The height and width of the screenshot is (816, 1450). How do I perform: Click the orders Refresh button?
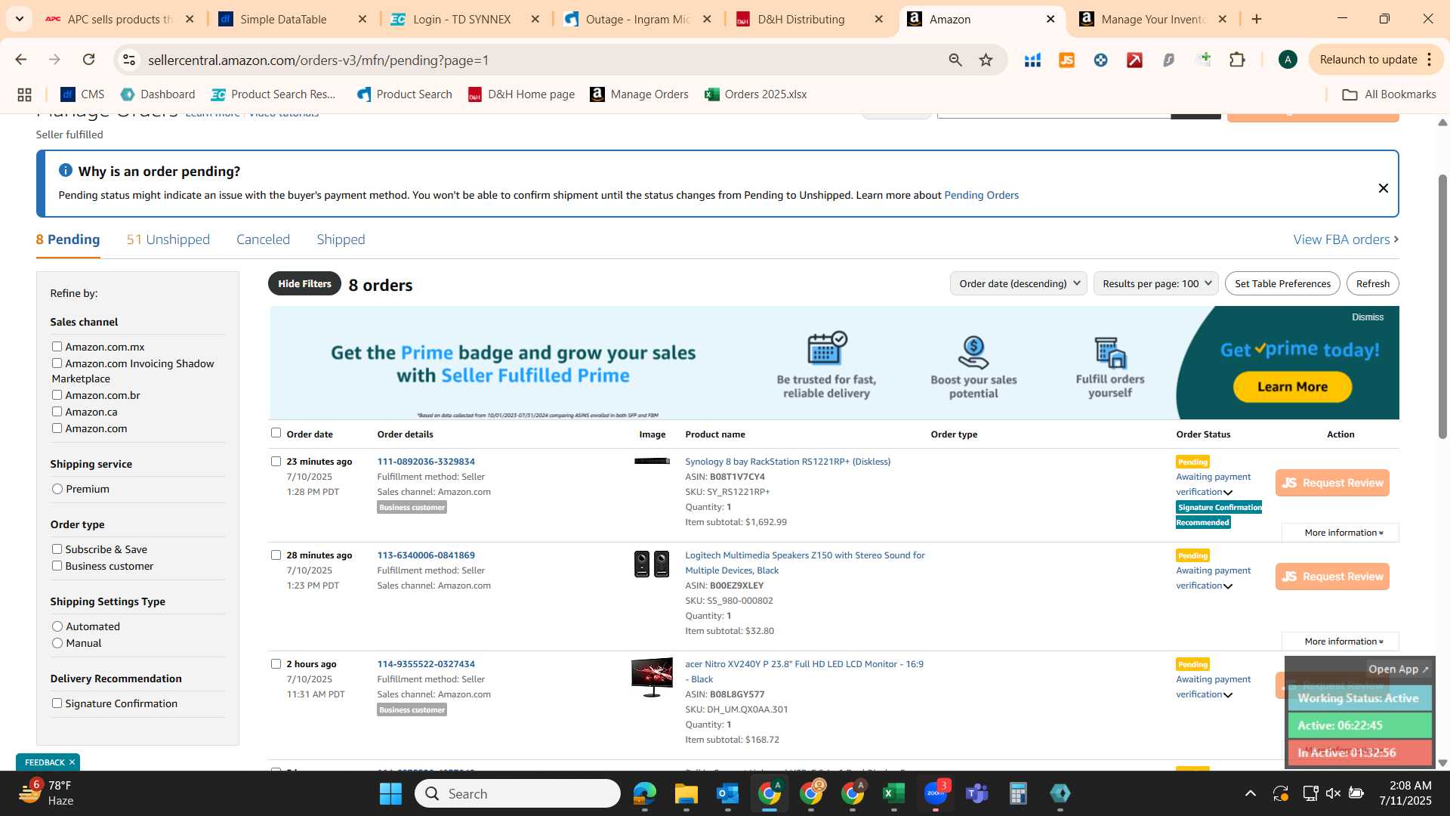[x=1372, y=283]
